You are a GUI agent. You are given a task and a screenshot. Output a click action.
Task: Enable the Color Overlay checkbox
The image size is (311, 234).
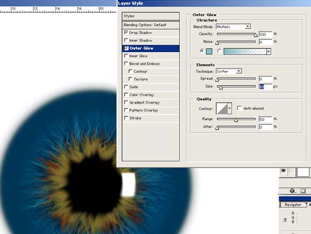pyautogui.click(x=126, y=94)
